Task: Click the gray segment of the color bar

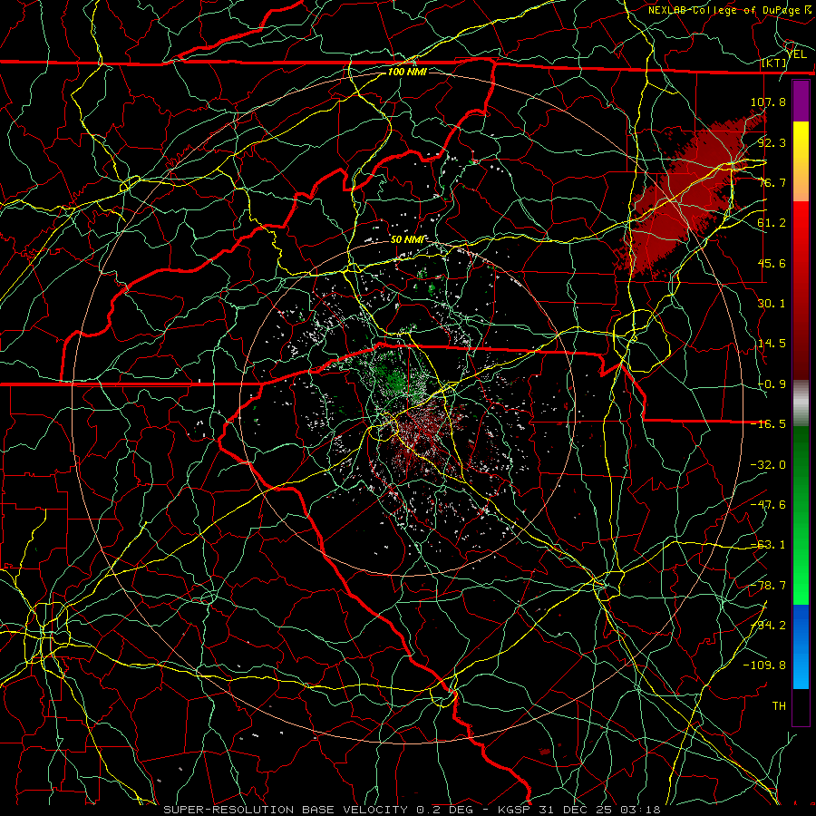Action: tap(801, 403)
